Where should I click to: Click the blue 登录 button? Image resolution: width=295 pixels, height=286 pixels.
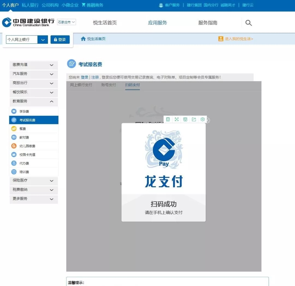60,40
